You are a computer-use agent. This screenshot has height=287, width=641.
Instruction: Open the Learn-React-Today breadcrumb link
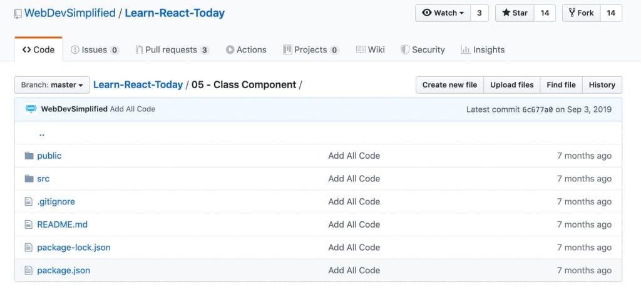[x=138, y=85]
